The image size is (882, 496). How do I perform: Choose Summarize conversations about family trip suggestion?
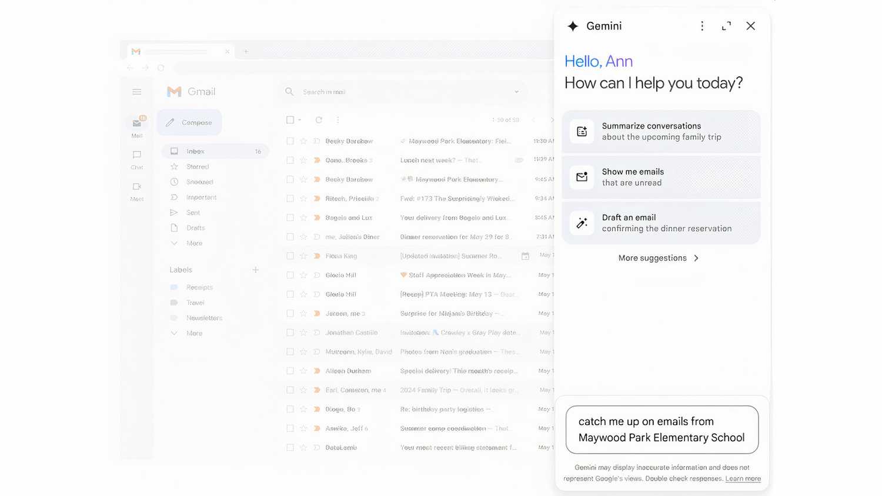coord(661,132)
